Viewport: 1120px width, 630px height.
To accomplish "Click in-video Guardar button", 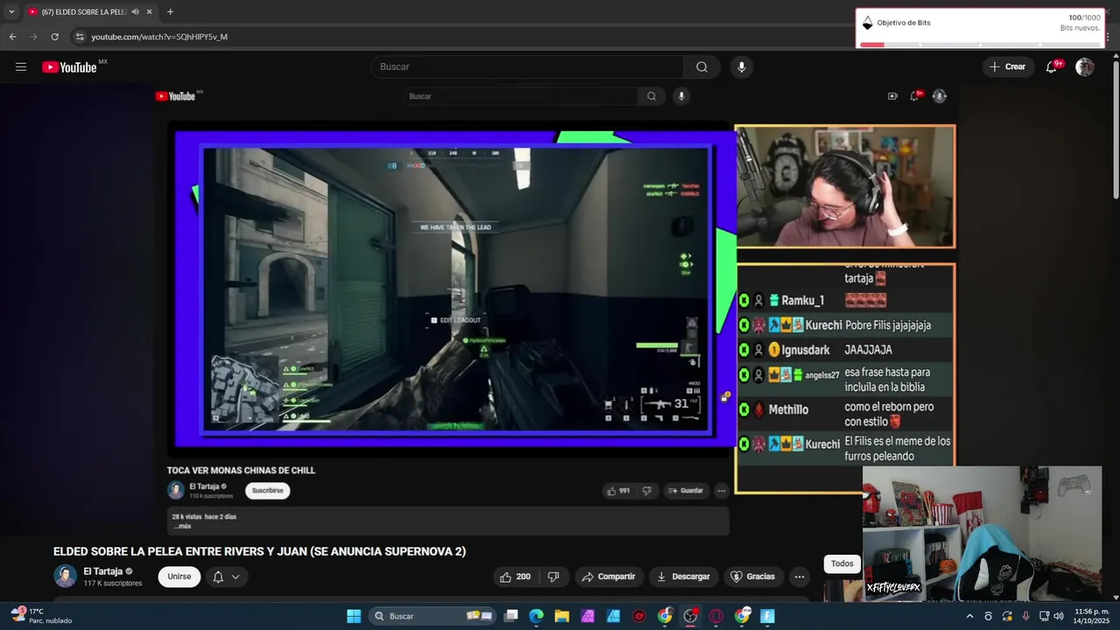I will tap(685, 491).
